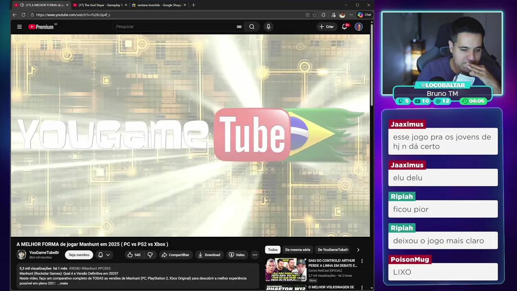View site information lock icon
Viewport: 517px width, 291px height.
(x=32, y=15)
